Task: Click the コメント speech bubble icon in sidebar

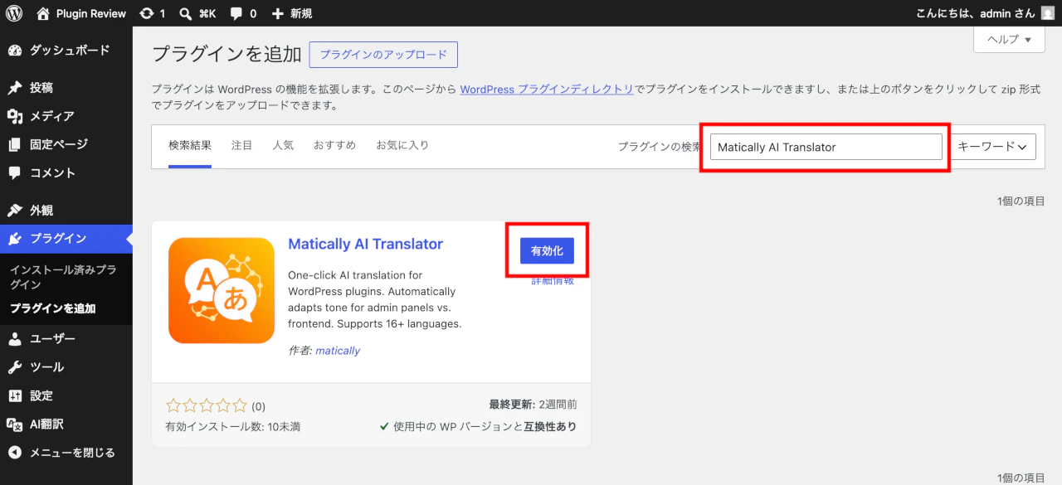Action: pyautogui.click(x=15, y=173)
